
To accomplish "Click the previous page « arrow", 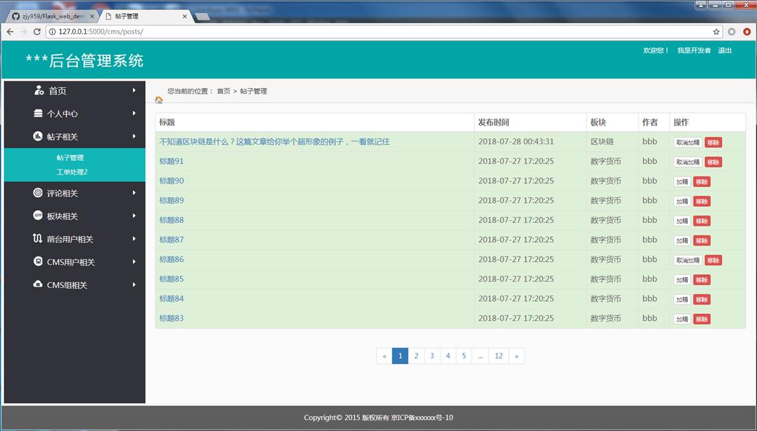I will pyautogui.click(x=384, y=356).
